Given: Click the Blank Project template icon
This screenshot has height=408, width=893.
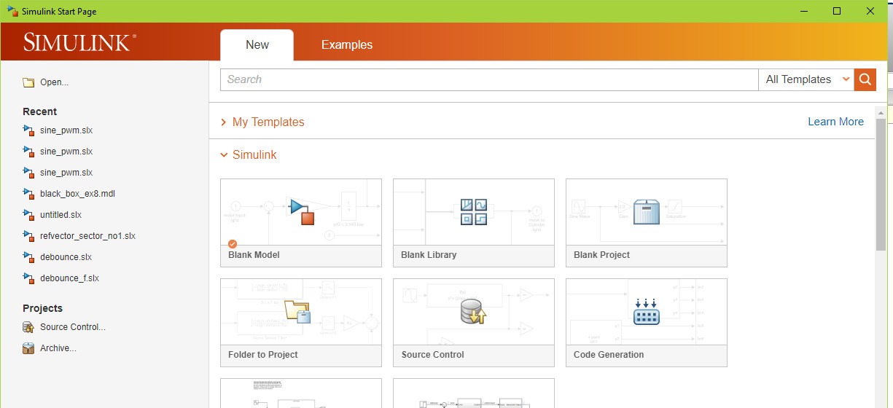Looking at the screenshot, I should (646, 212).
